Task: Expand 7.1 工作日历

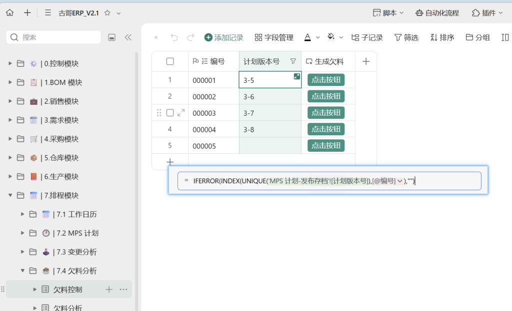Action: click(x=22, y=214)
